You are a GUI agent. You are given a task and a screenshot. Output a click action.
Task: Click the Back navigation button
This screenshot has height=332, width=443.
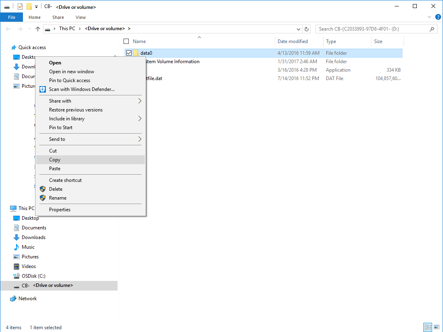(x=8, y=29)
